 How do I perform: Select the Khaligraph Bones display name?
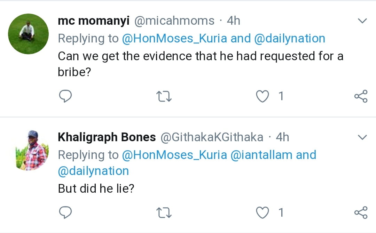(107, 137)
